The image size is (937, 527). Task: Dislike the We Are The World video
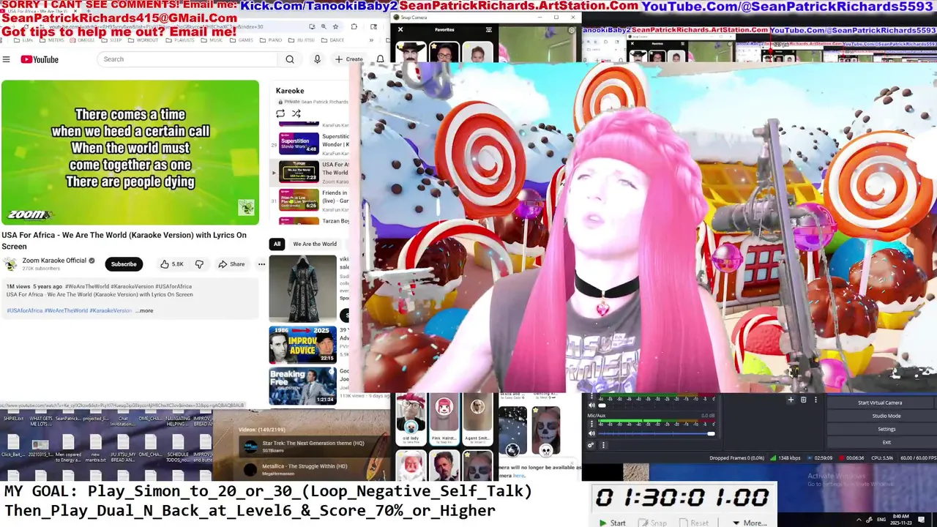tap(199, 264)
